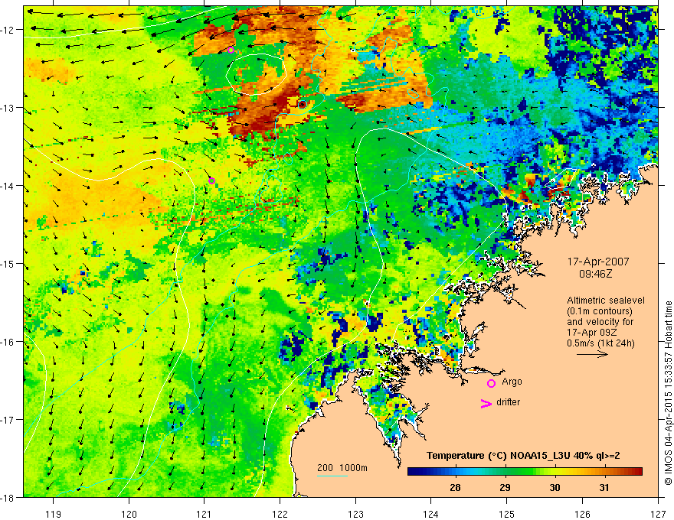The height and width of the screenshot is (520, 674).
Task: Click the "Altimetric sealevel" text line
Action: 606,301
